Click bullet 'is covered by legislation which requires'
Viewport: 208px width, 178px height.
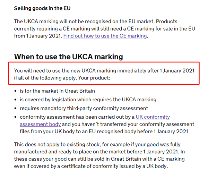(x=88, y=100)
